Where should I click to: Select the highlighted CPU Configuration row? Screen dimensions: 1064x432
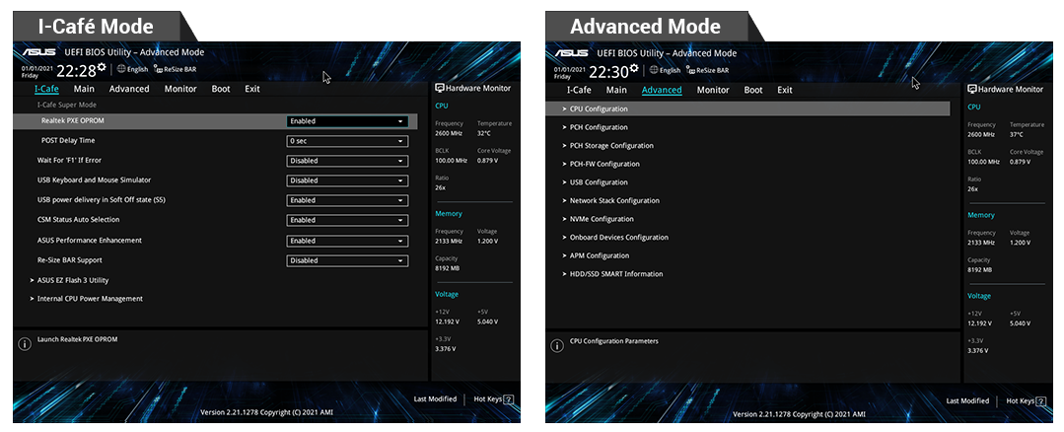coord(747,108)
